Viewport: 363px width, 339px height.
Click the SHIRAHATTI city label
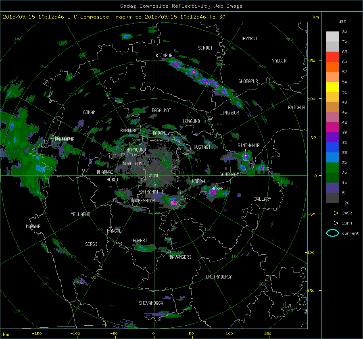[x=151, y=192]
